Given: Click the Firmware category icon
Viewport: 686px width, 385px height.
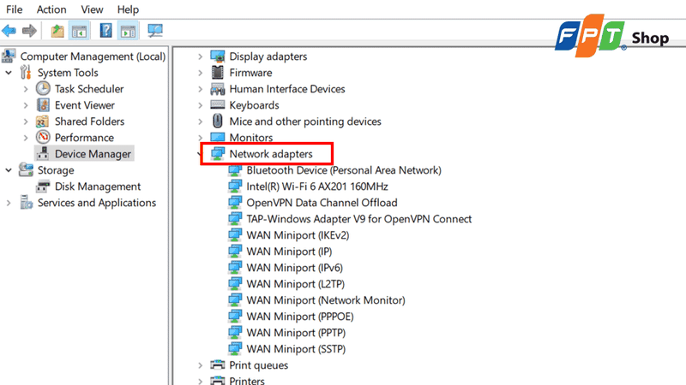Looking at the screenshot, I should tap(218, 73).
